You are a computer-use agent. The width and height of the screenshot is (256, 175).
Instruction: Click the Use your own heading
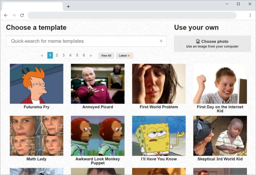pos(196,27)
